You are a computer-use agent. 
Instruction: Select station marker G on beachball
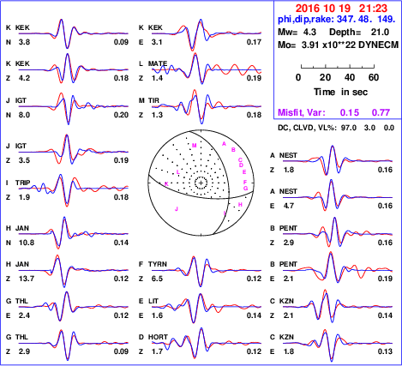coord(245,188)
